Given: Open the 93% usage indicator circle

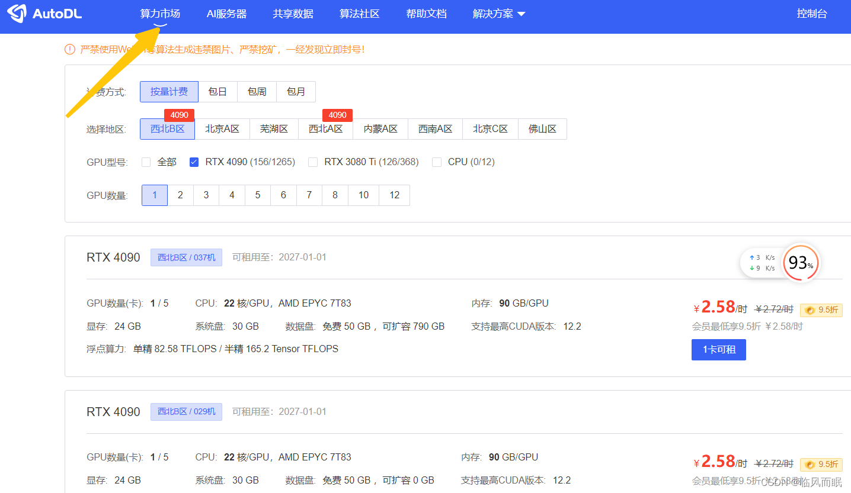Looking at the screenshot, I should [x=801, y=262].
